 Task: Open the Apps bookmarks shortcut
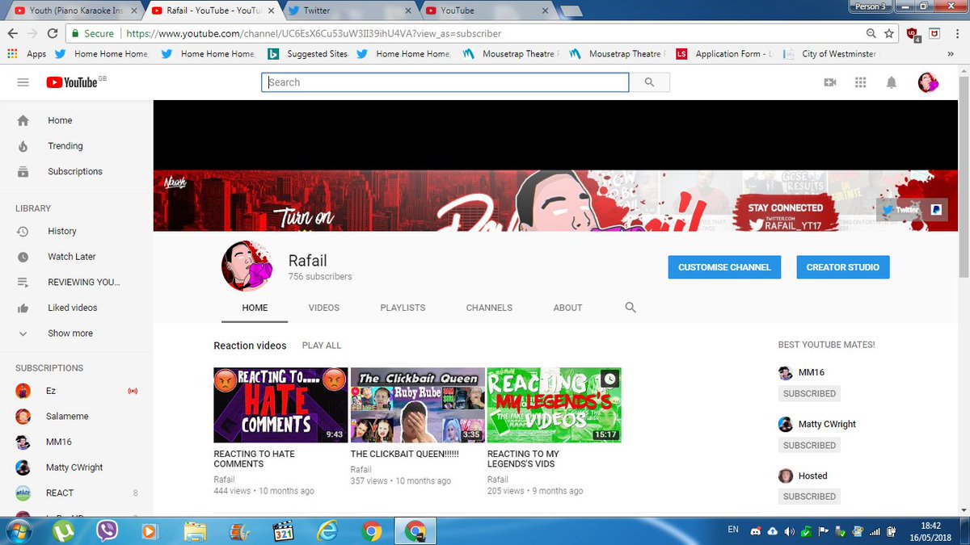tap(27, 54)
